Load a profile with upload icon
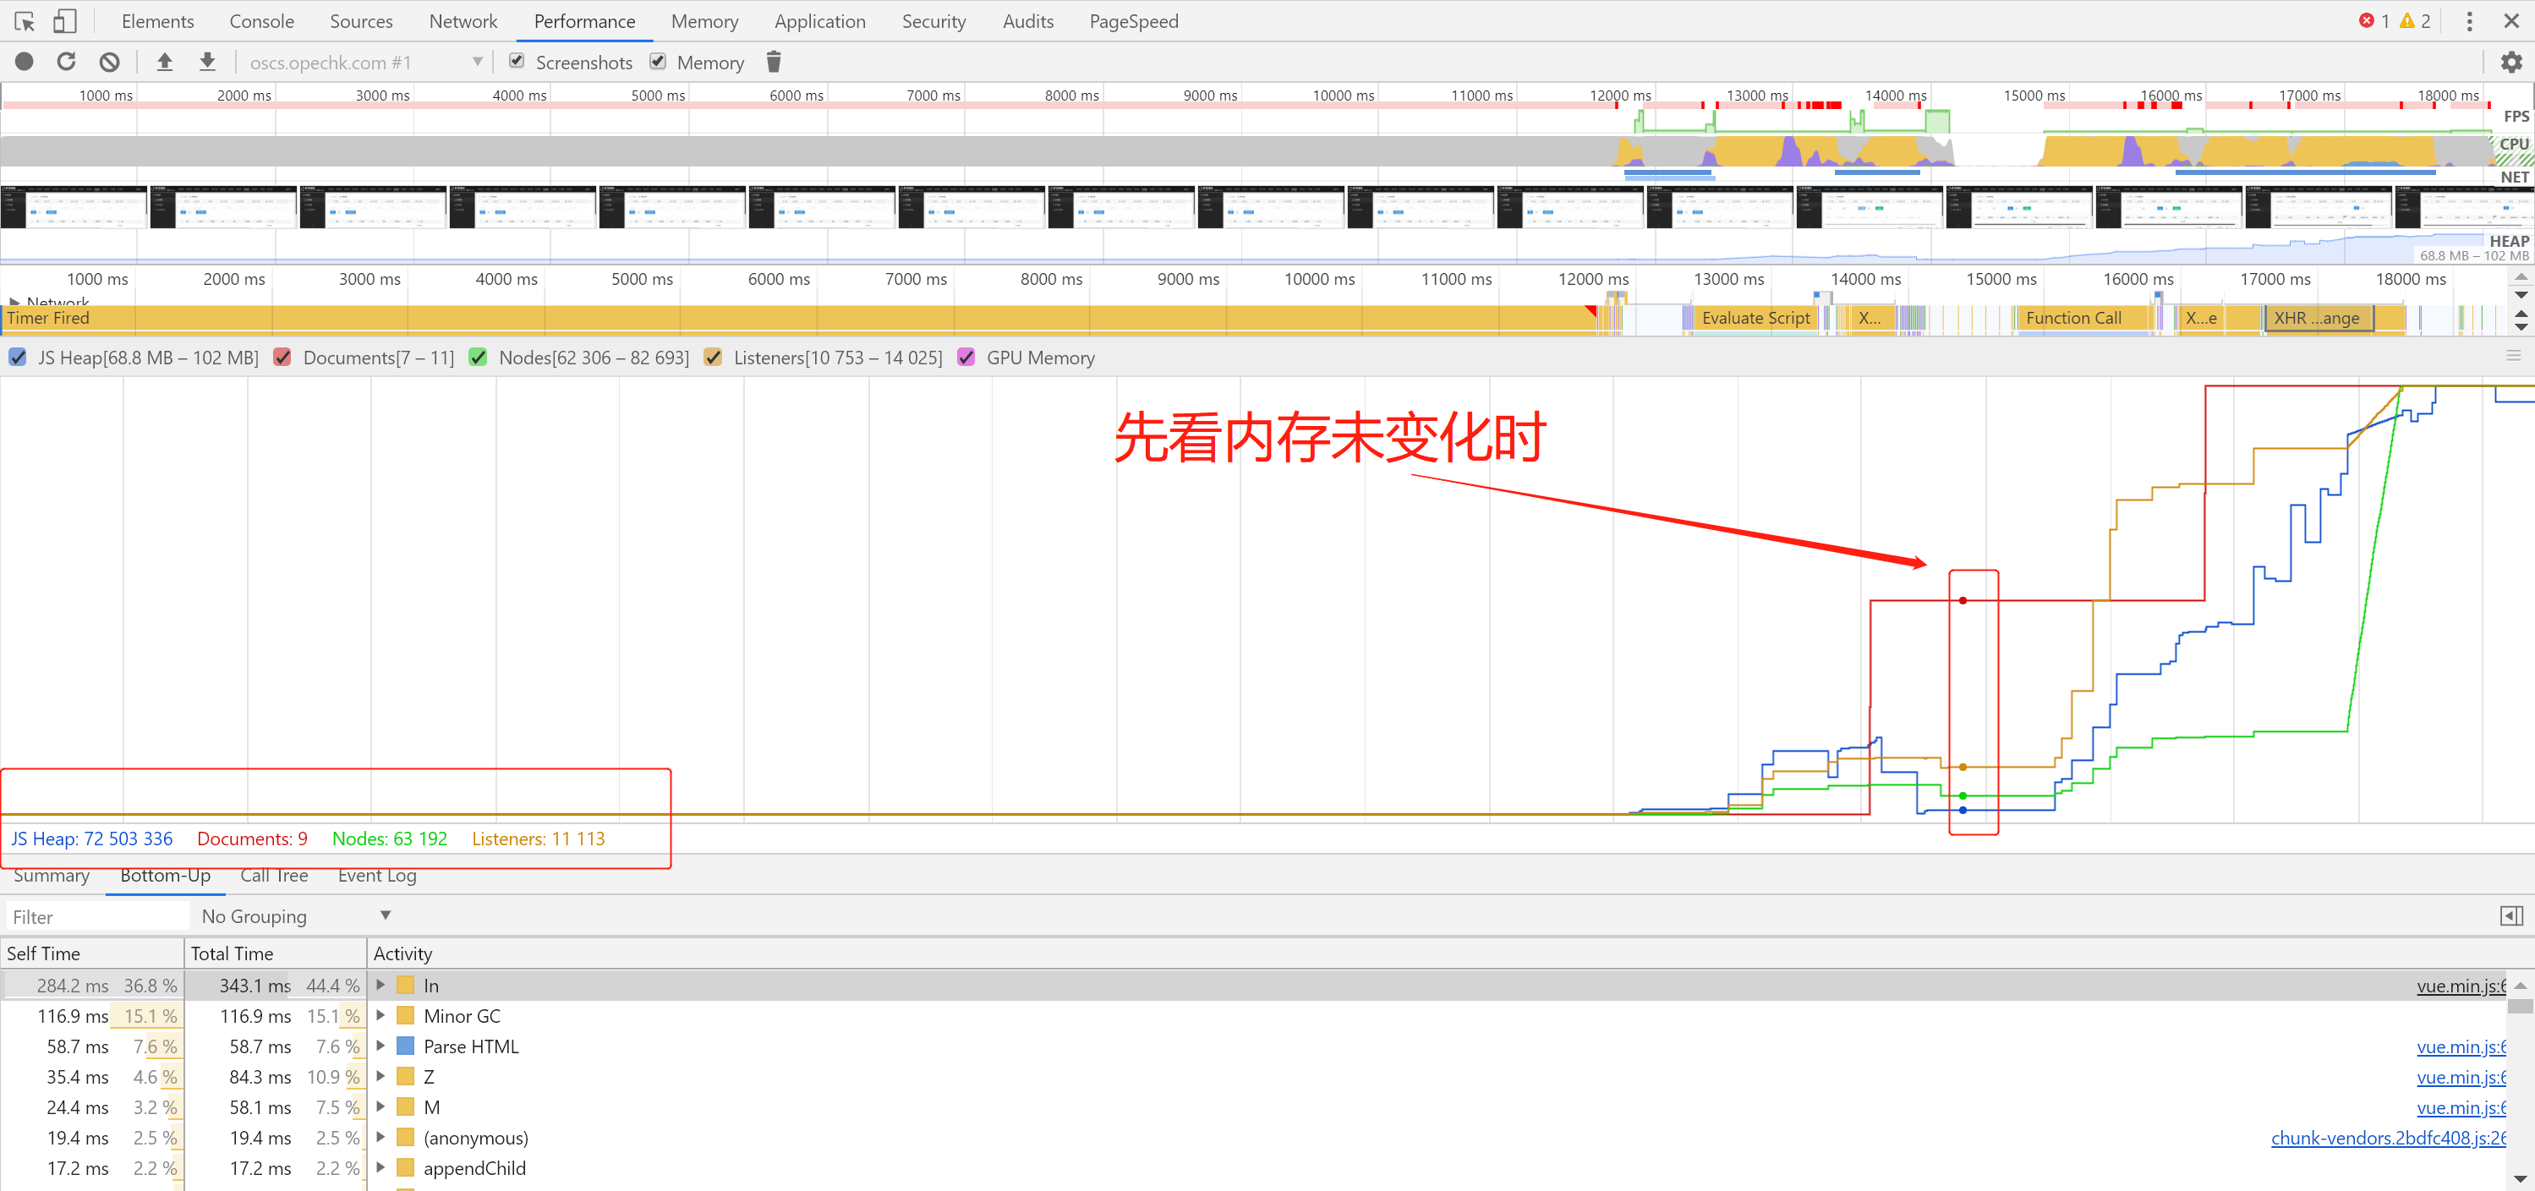Screen dimensions: 2535x1191 click(x=164, y=62)
